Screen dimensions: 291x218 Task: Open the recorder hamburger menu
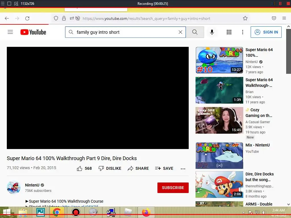tap(3, 3)
